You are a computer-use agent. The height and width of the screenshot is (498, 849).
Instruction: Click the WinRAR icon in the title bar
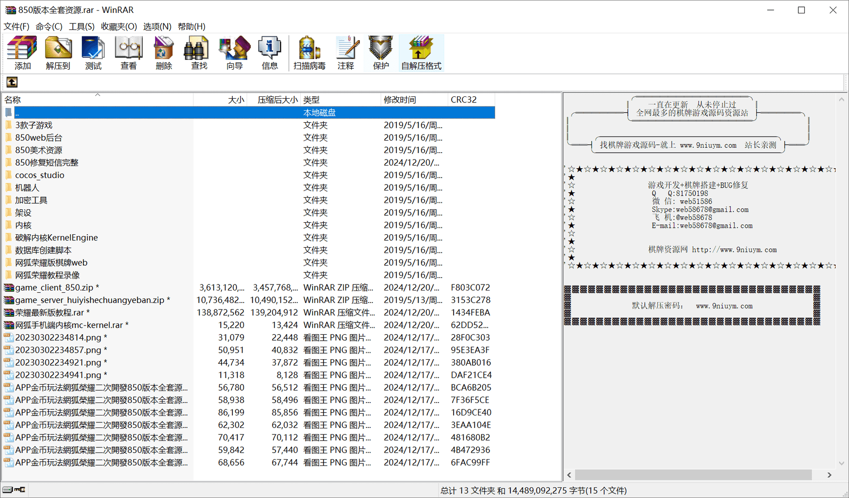[10, 10]
